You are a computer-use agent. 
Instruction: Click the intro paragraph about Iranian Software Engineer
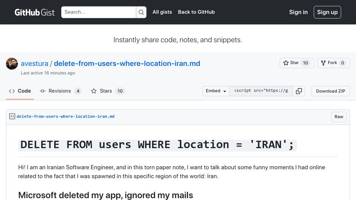(x=172, y=172)
